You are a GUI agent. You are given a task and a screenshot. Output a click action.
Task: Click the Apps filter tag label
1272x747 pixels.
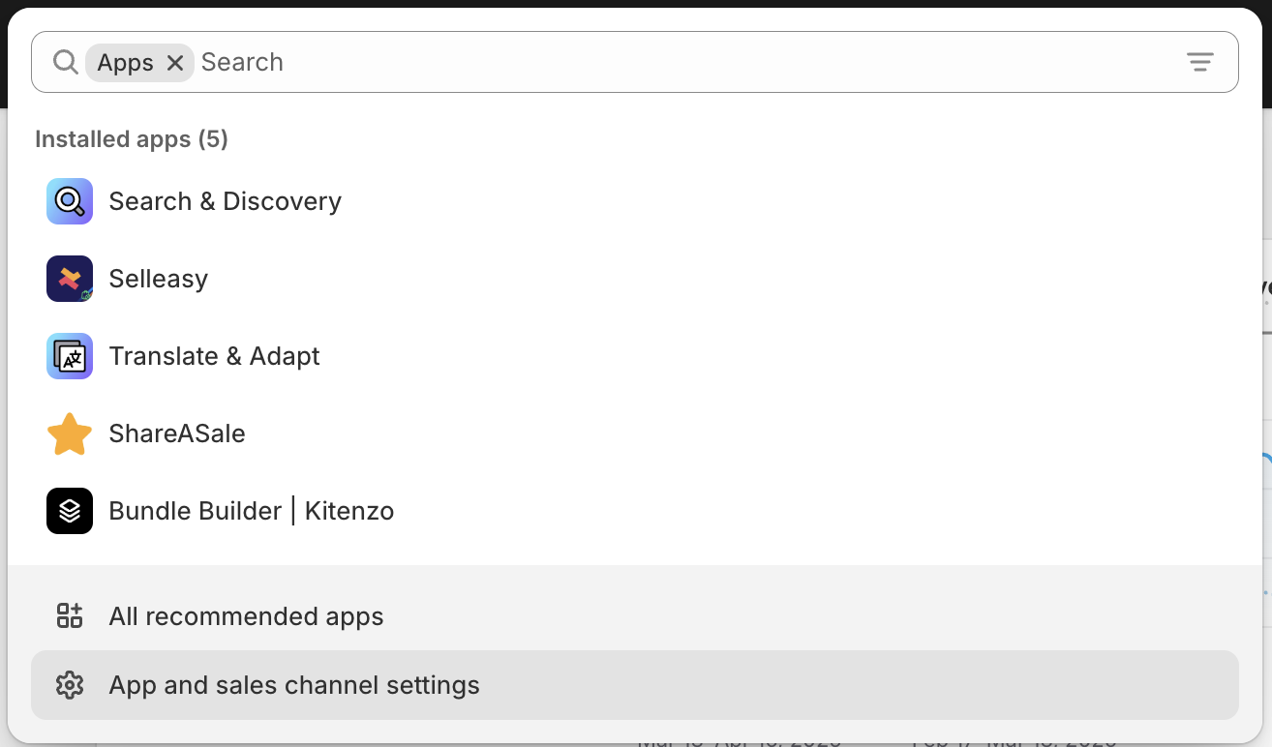pos(126,63)
